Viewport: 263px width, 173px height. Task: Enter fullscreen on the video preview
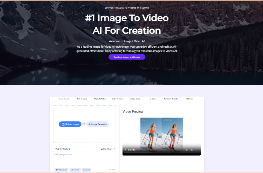point(192,150)
